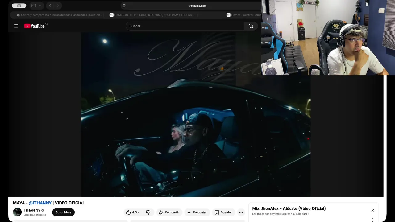Go to YouTube home via logo
395x222 pixels.
click(x=35, y=26)
